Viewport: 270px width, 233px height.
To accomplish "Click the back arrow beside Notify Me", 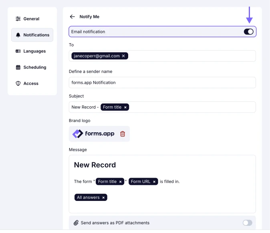I will [72, 17].
